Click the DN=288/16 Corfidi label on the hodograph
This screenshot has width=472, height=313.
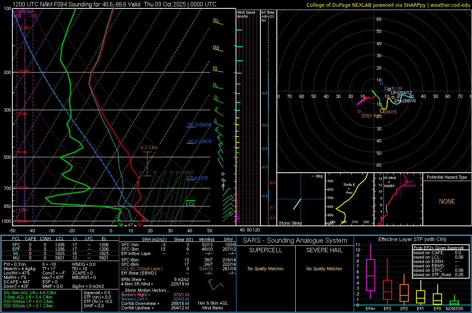coord(405,101)
